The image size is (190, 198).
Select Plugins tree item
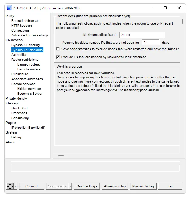11,123
